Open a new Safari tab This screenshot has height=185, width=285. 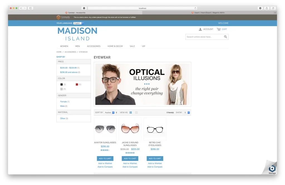(275, 13)
